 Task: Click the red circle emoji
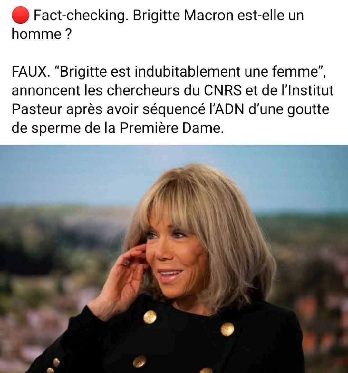click(x=20, y=15)
